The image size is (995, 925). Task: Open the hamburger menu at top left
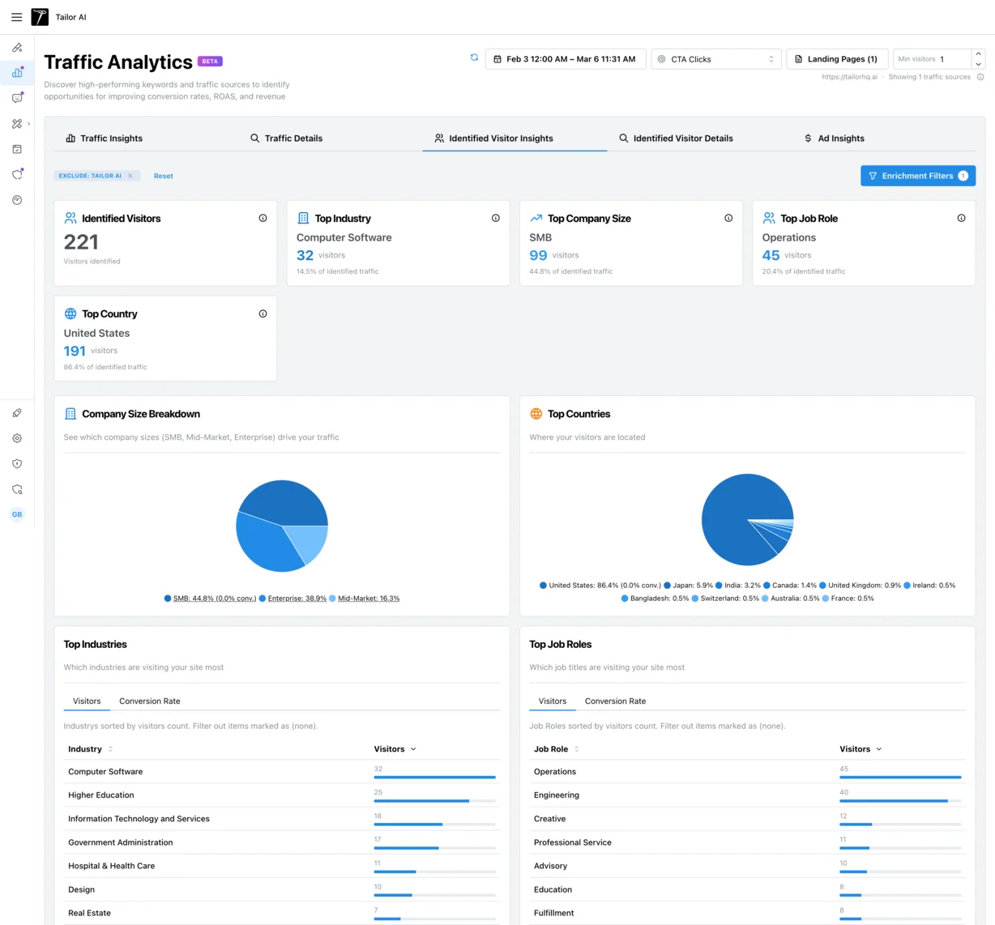click(x=17, y=17)
